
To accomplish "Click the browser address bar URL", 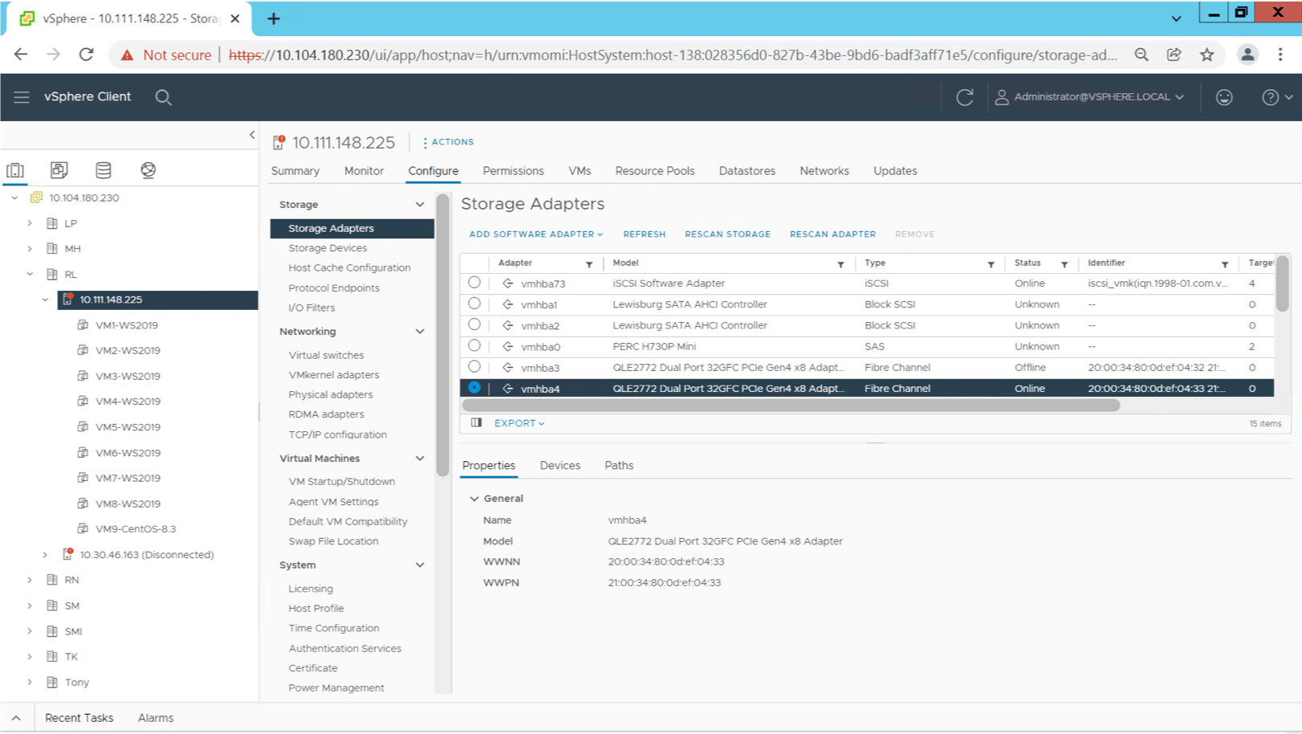I will 673,55.
